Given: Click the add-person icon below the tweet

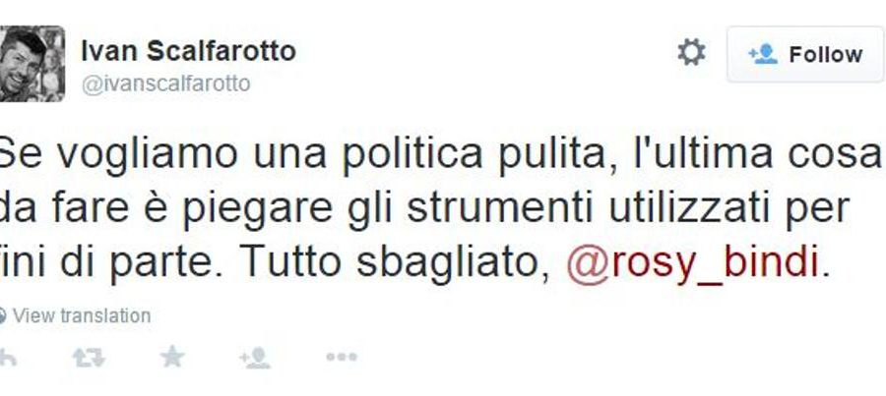Looking at the screenshot, I should 255,358.
